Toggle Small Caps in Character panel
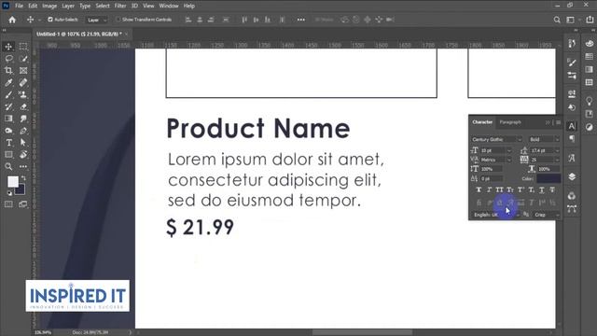 [x=510, y=189]
